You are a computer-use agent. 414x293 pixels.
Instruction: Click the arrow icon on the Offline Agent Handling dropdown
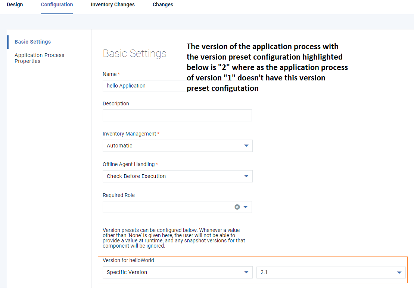[x=246, y=176]
